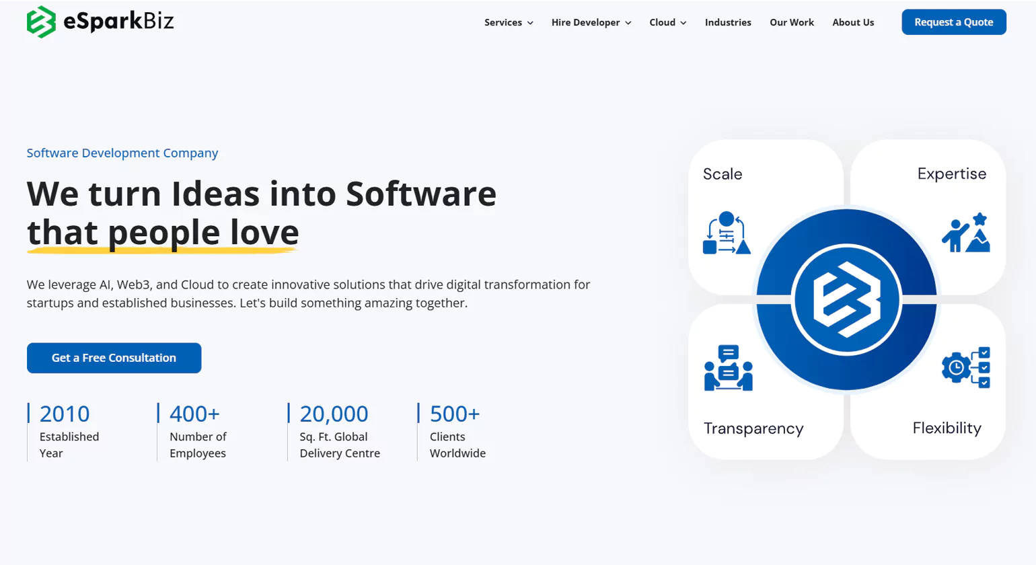Click the 500+ Clients Worldwide stat
1036x565 pixels.
(x=456, y=432)
